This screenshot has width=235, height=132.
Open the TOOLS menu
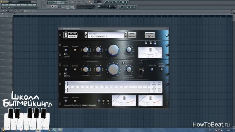[x=30, y=5]
